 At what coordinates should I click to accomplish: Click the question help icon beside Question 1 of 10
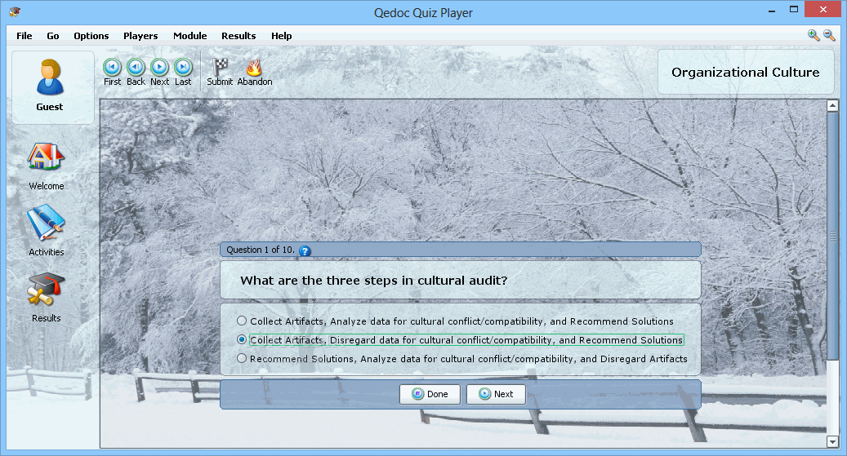click(x=305, y=251)
